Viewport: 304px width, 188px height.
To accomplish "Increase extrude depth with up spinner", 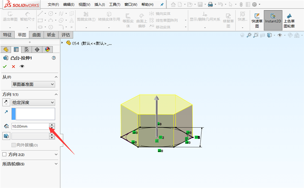I will click(x=52, y=125).
